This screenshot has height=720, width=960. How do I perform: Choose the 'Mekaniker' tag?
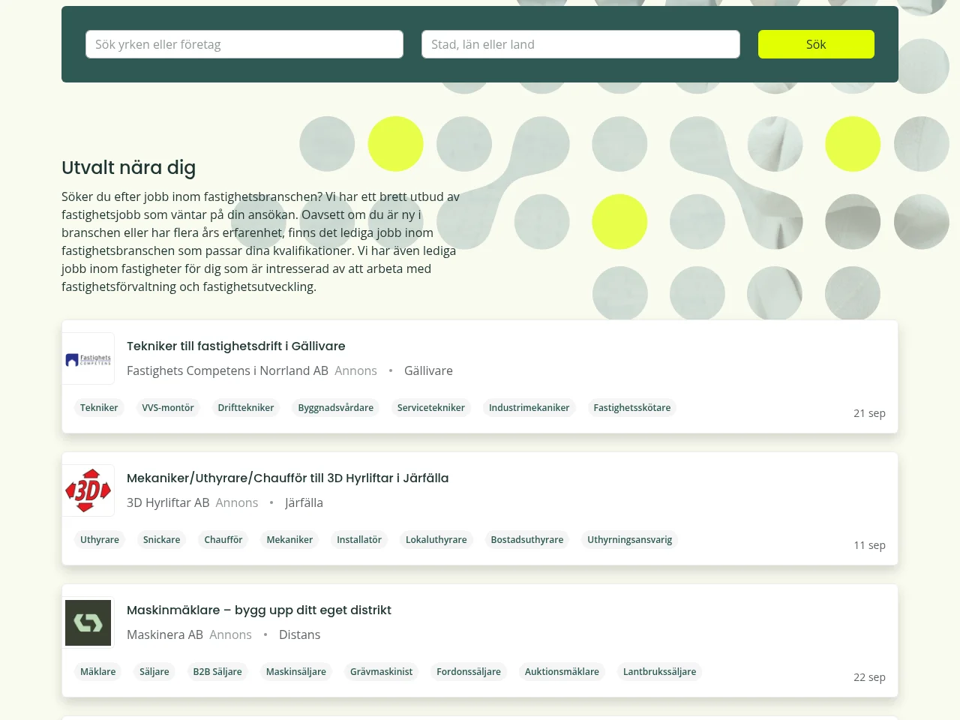tap(289, 540)
